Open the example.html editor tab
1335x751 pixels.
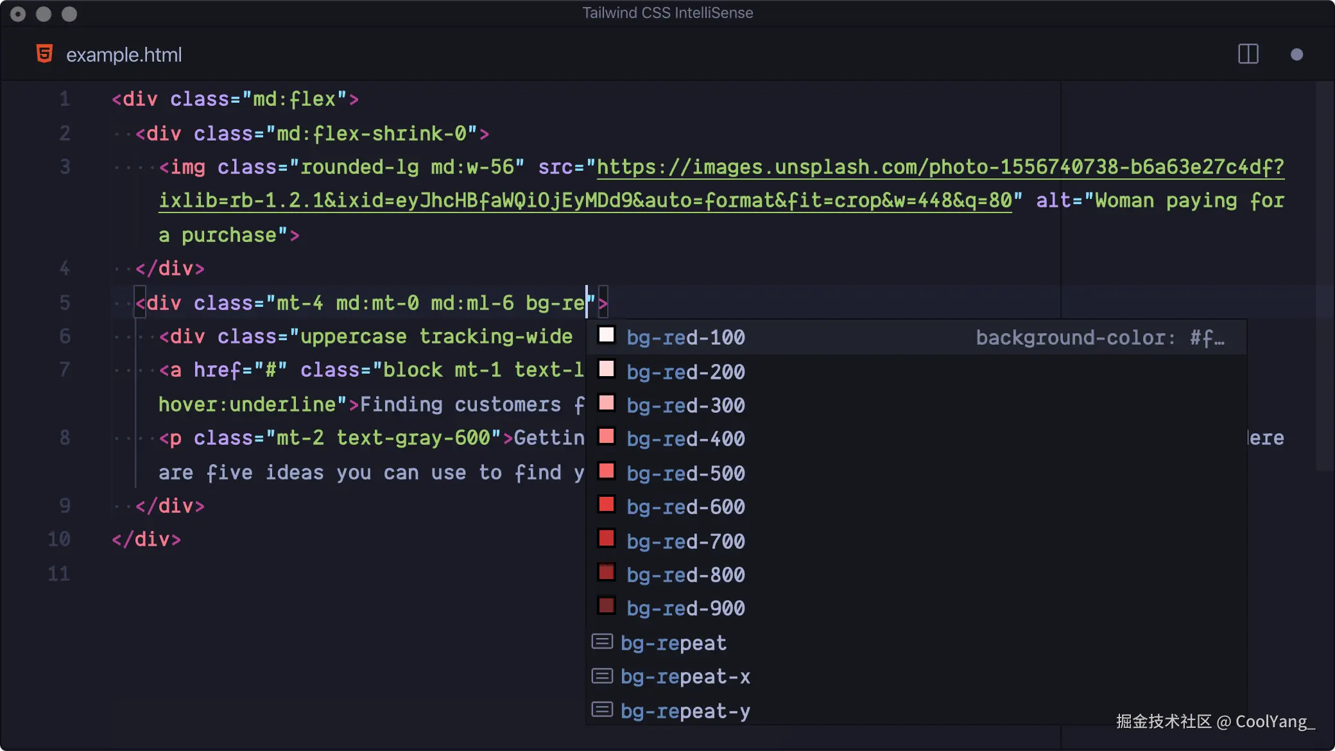(x=123, y=55)
